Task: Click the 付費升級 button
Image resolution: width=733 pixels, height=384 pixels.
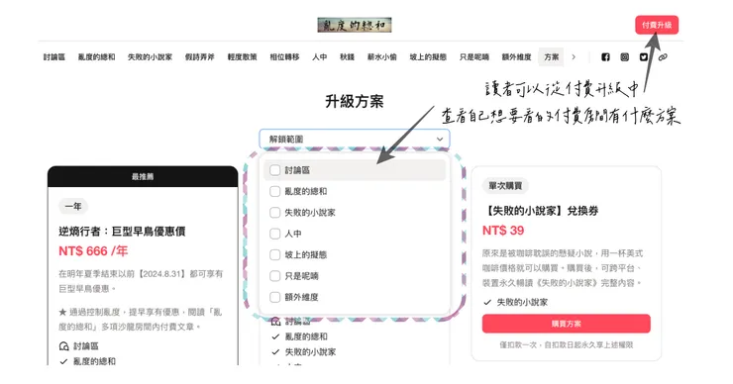Action: 657,25
